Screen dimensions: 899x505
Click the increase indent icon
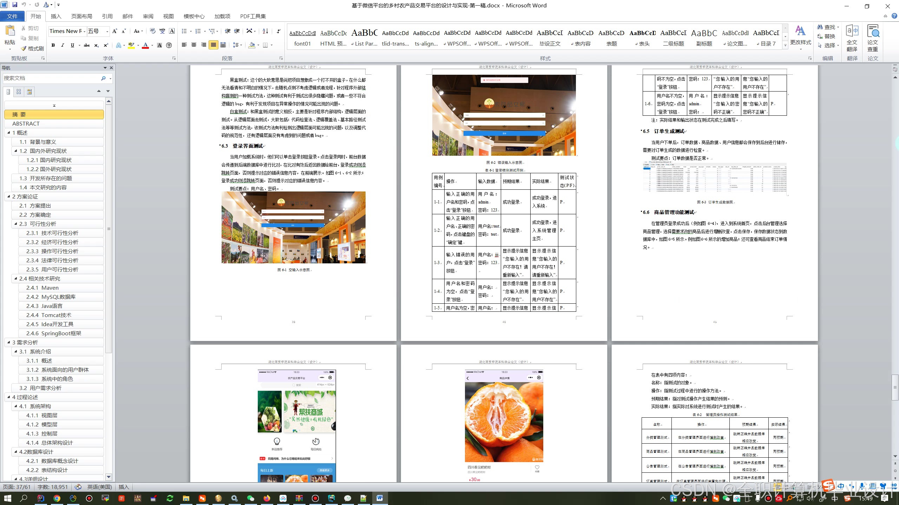tap(237, 31)
